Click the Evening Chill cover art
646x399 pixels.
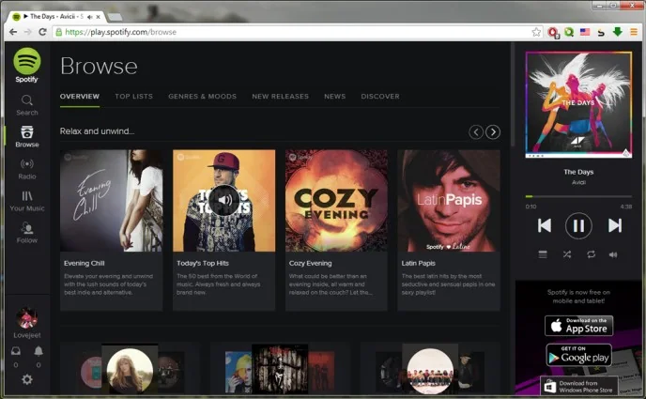111,201
